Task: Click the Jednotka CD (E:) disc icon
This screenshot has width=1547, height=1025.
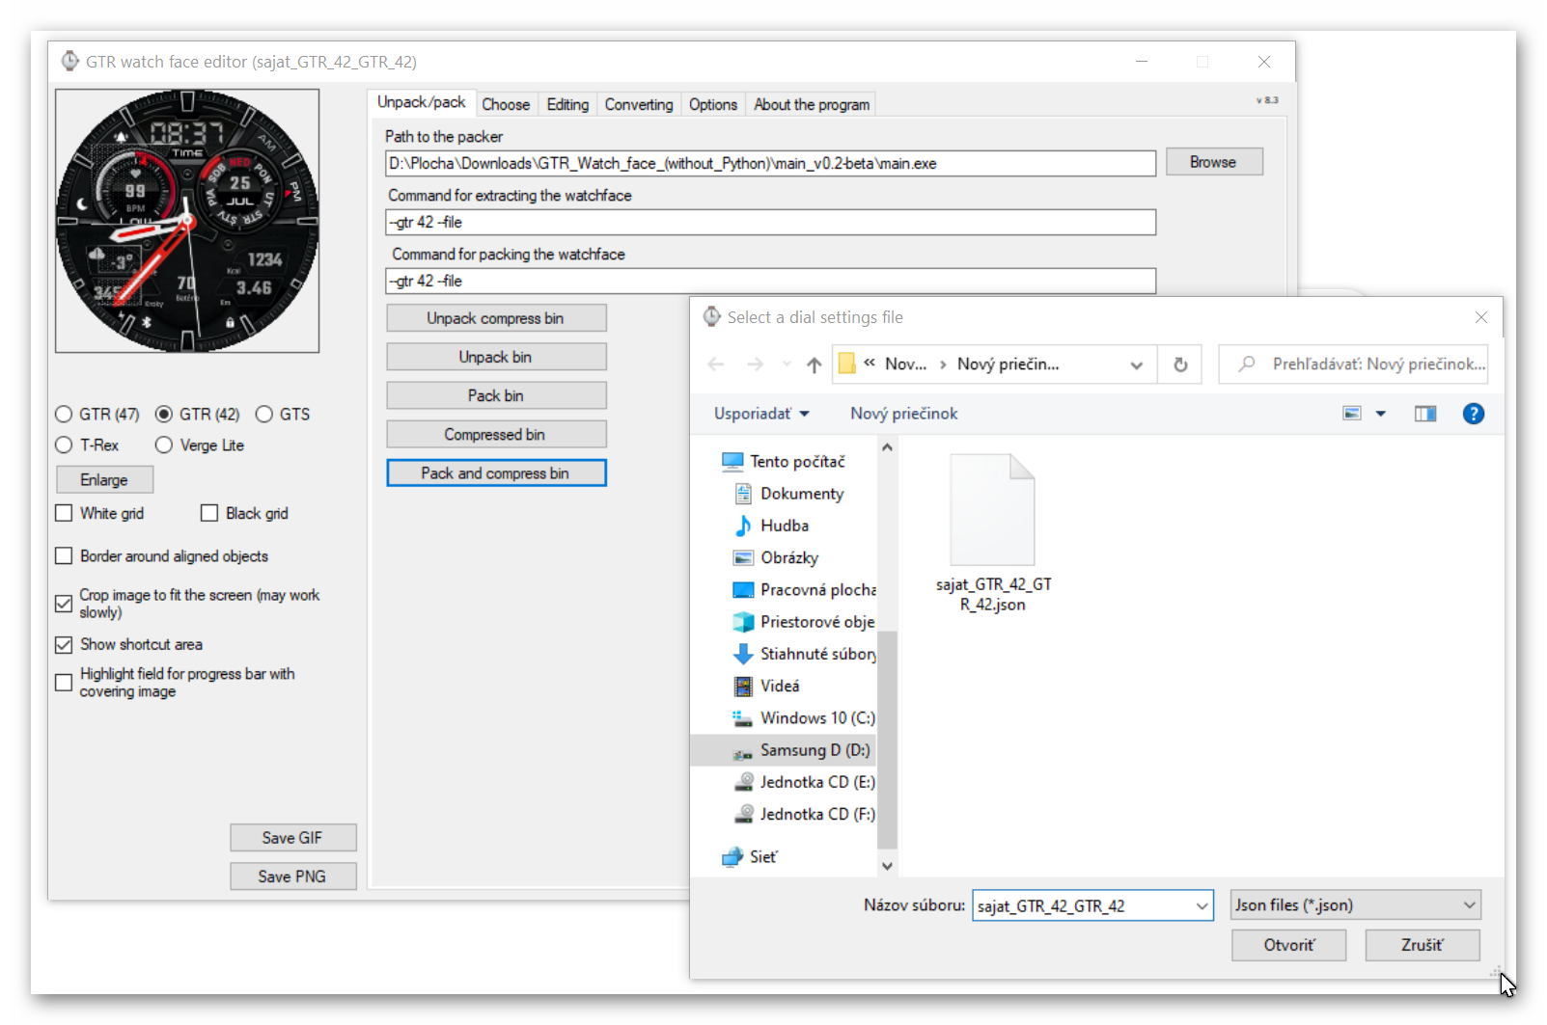Action: 743,782
